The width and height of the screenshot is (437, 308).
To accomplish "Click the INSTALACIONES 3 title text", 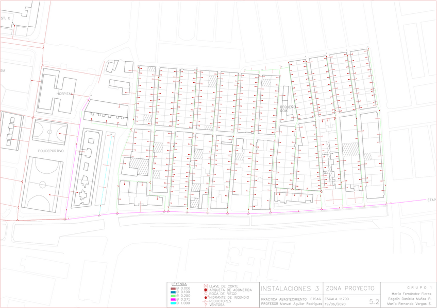I will click(290, 288).
